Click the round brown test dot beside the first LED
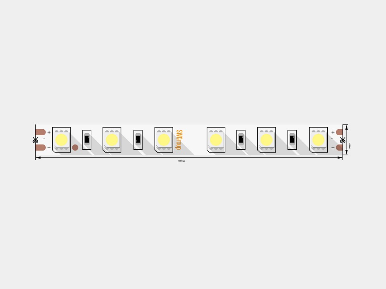 (x=75, y=147)
